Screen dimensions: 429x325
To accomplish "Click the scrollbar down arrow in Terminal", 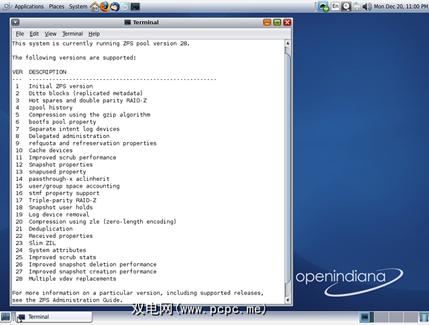I will [288, 300].
